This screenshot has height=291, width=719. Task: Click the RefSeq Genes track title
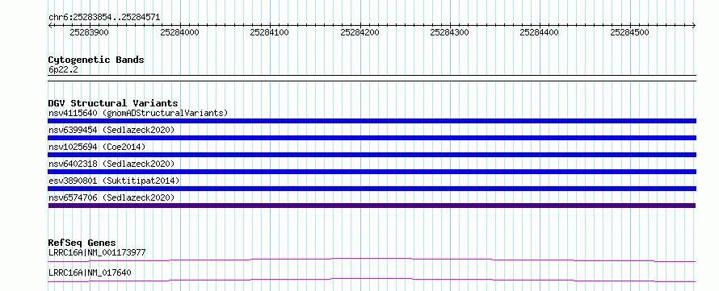[x=82, y=243]
